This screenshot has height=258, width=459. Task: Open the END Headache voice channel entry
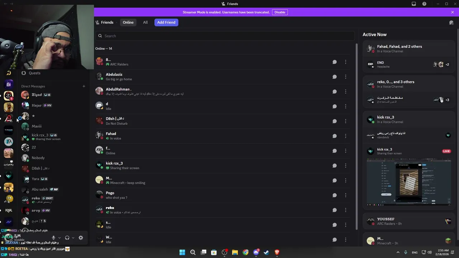coord(409,64)
